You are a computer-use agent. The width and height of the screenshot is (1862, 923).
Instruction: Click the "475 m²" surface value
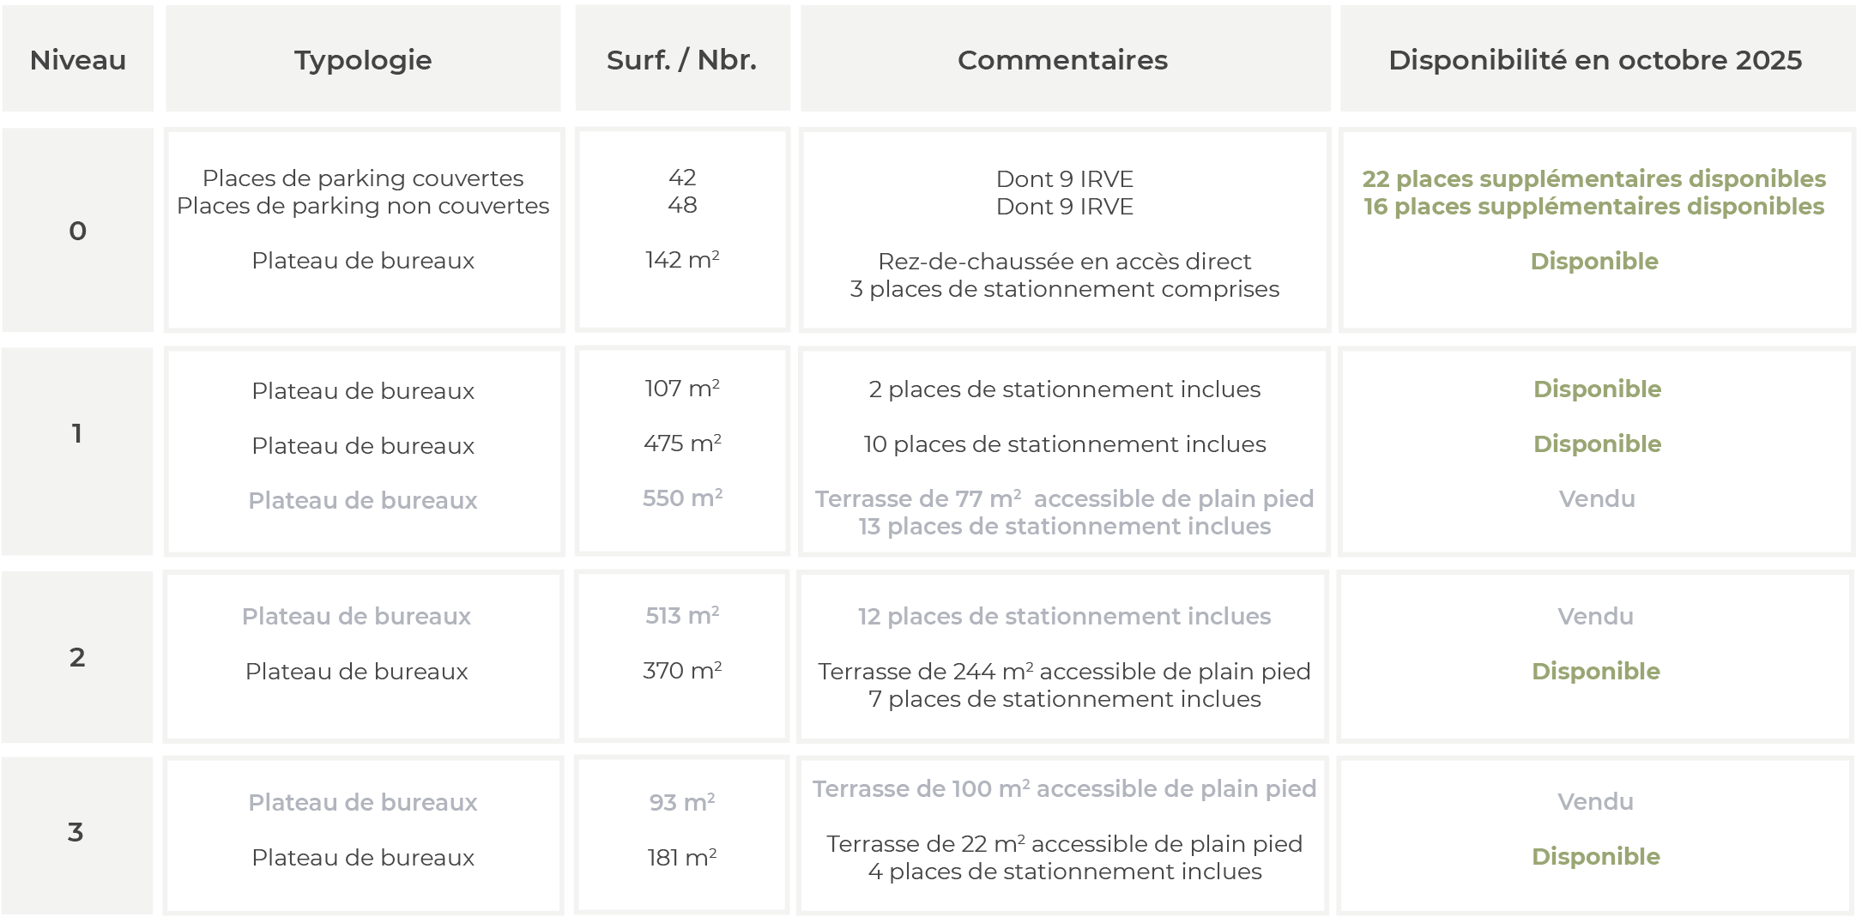682,443
